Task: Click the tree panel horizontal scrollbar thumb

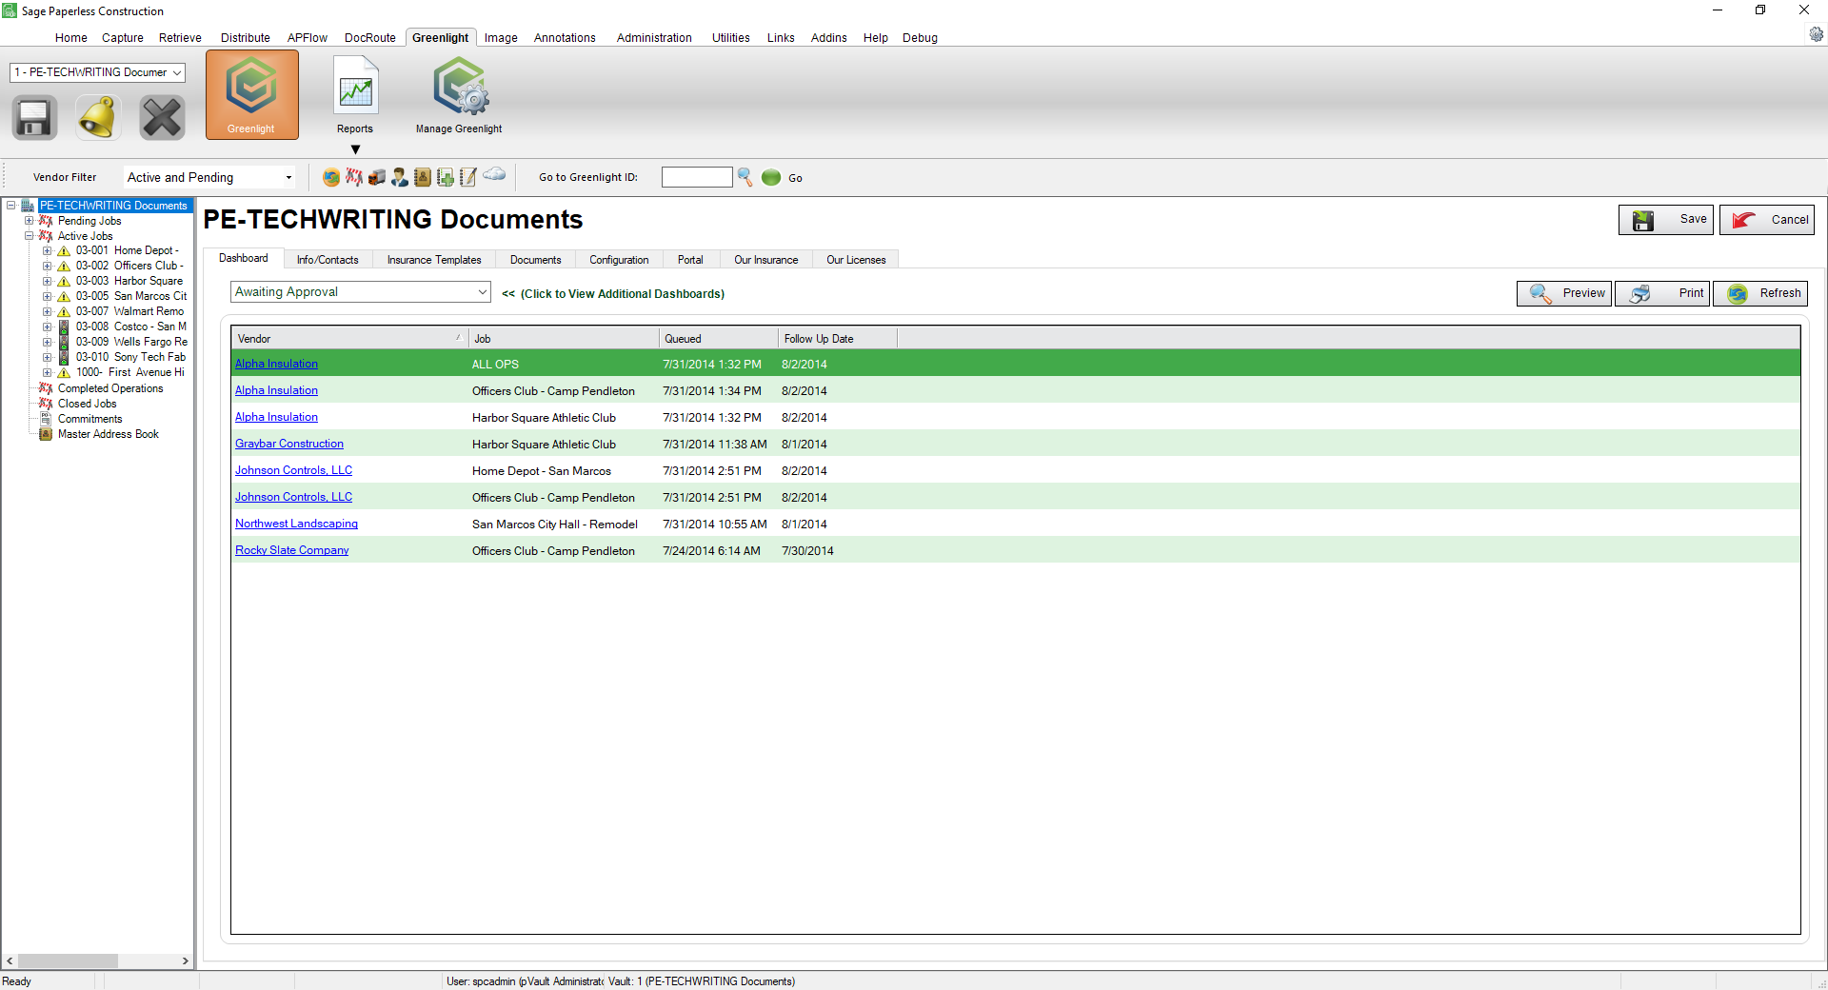Action: click(68, 961)
